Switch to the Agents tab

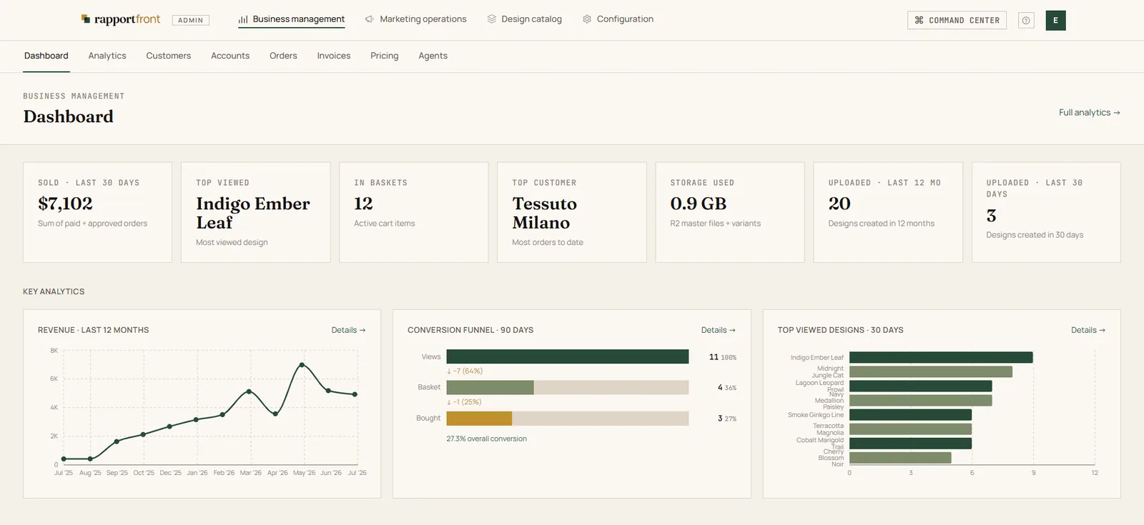[433, 56]
